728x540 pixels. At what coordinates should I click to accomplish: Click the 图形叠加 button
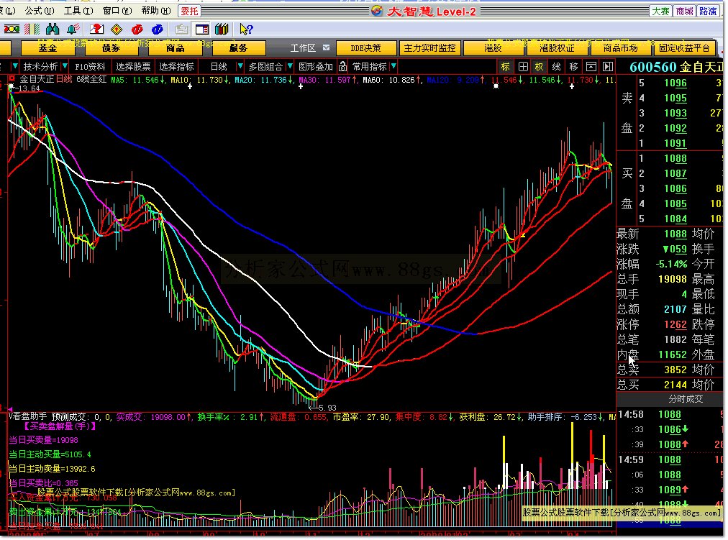(x=316, y=66)
